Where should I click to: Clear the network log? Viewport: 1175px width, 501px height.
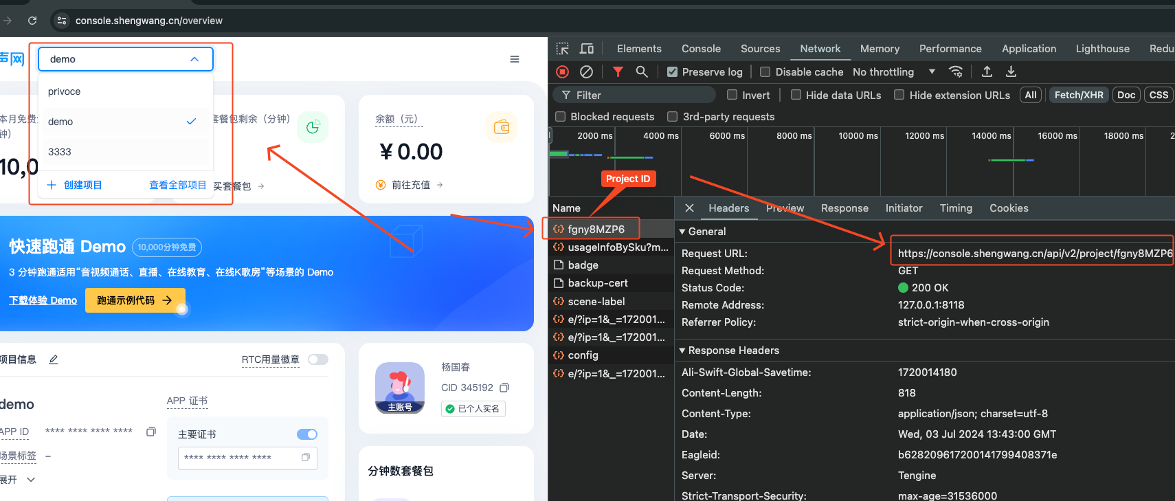[x=586, y=71]
